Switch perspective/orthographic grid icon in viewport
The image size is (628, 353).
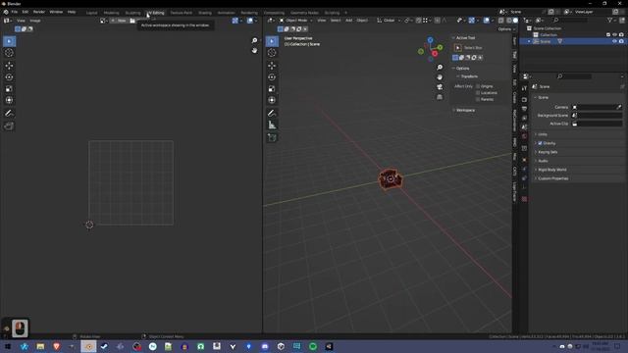pyautogui.click(x=440, y=97)
